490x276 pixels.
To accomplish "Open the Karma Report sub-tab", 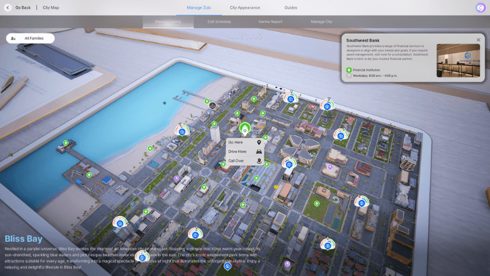I will (271, 22).
